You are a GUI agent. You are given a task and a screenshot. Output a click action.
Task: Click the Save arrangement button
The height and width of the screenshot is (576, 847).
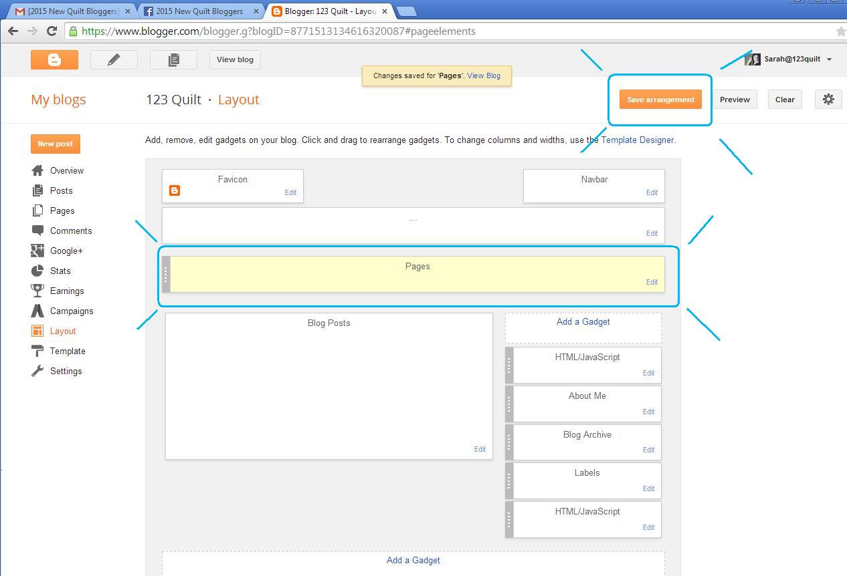[x=660, y=99]
